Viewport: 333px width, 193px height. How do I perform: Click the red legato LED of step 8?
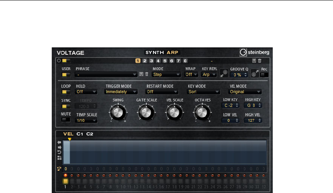click(110, 175)
